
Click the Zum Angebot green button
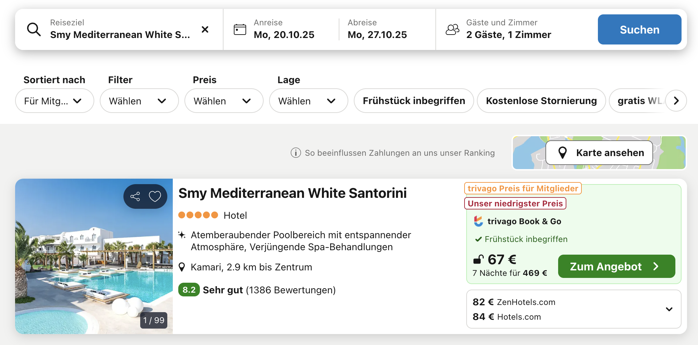click(x=616, y=266)
